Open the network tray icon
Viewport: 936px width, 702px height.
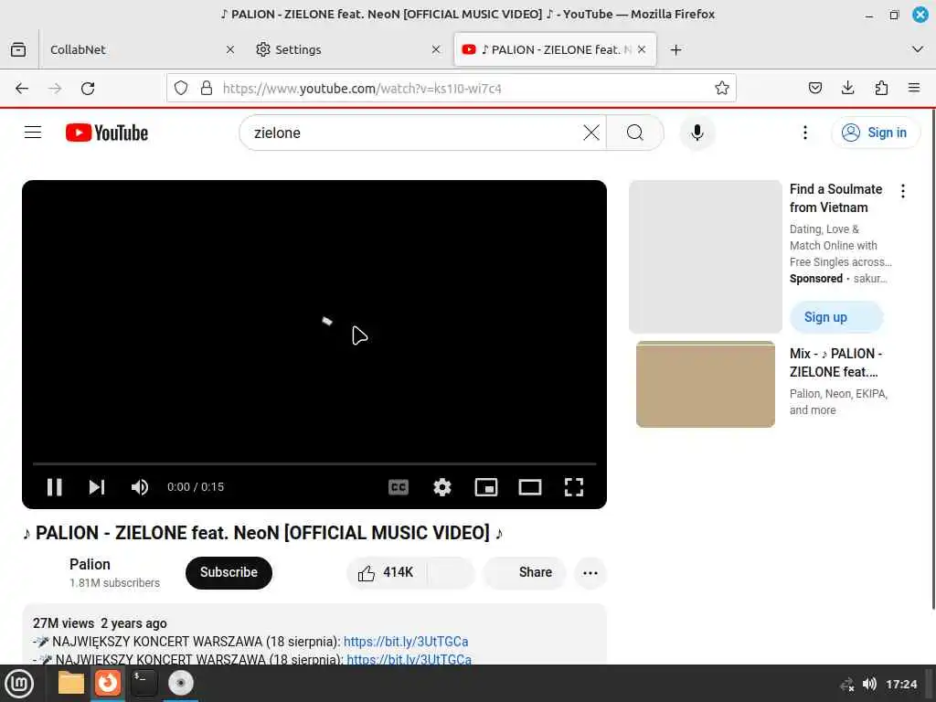(846, 684)
